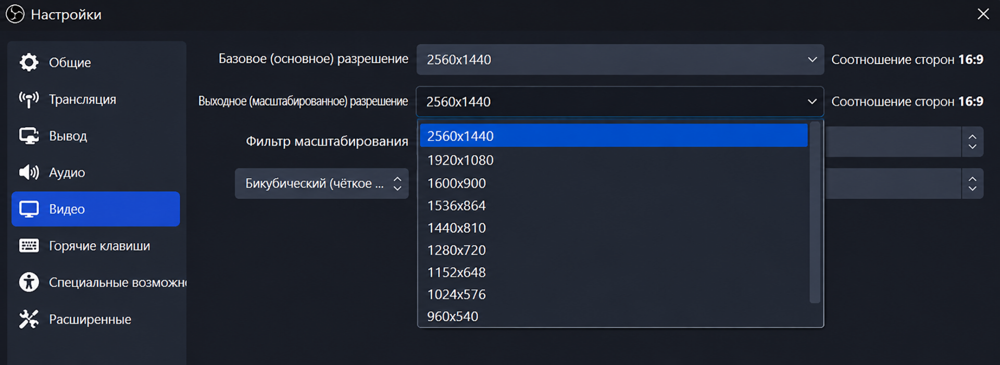Open Горячие клавиши settings

pos(96,246)
